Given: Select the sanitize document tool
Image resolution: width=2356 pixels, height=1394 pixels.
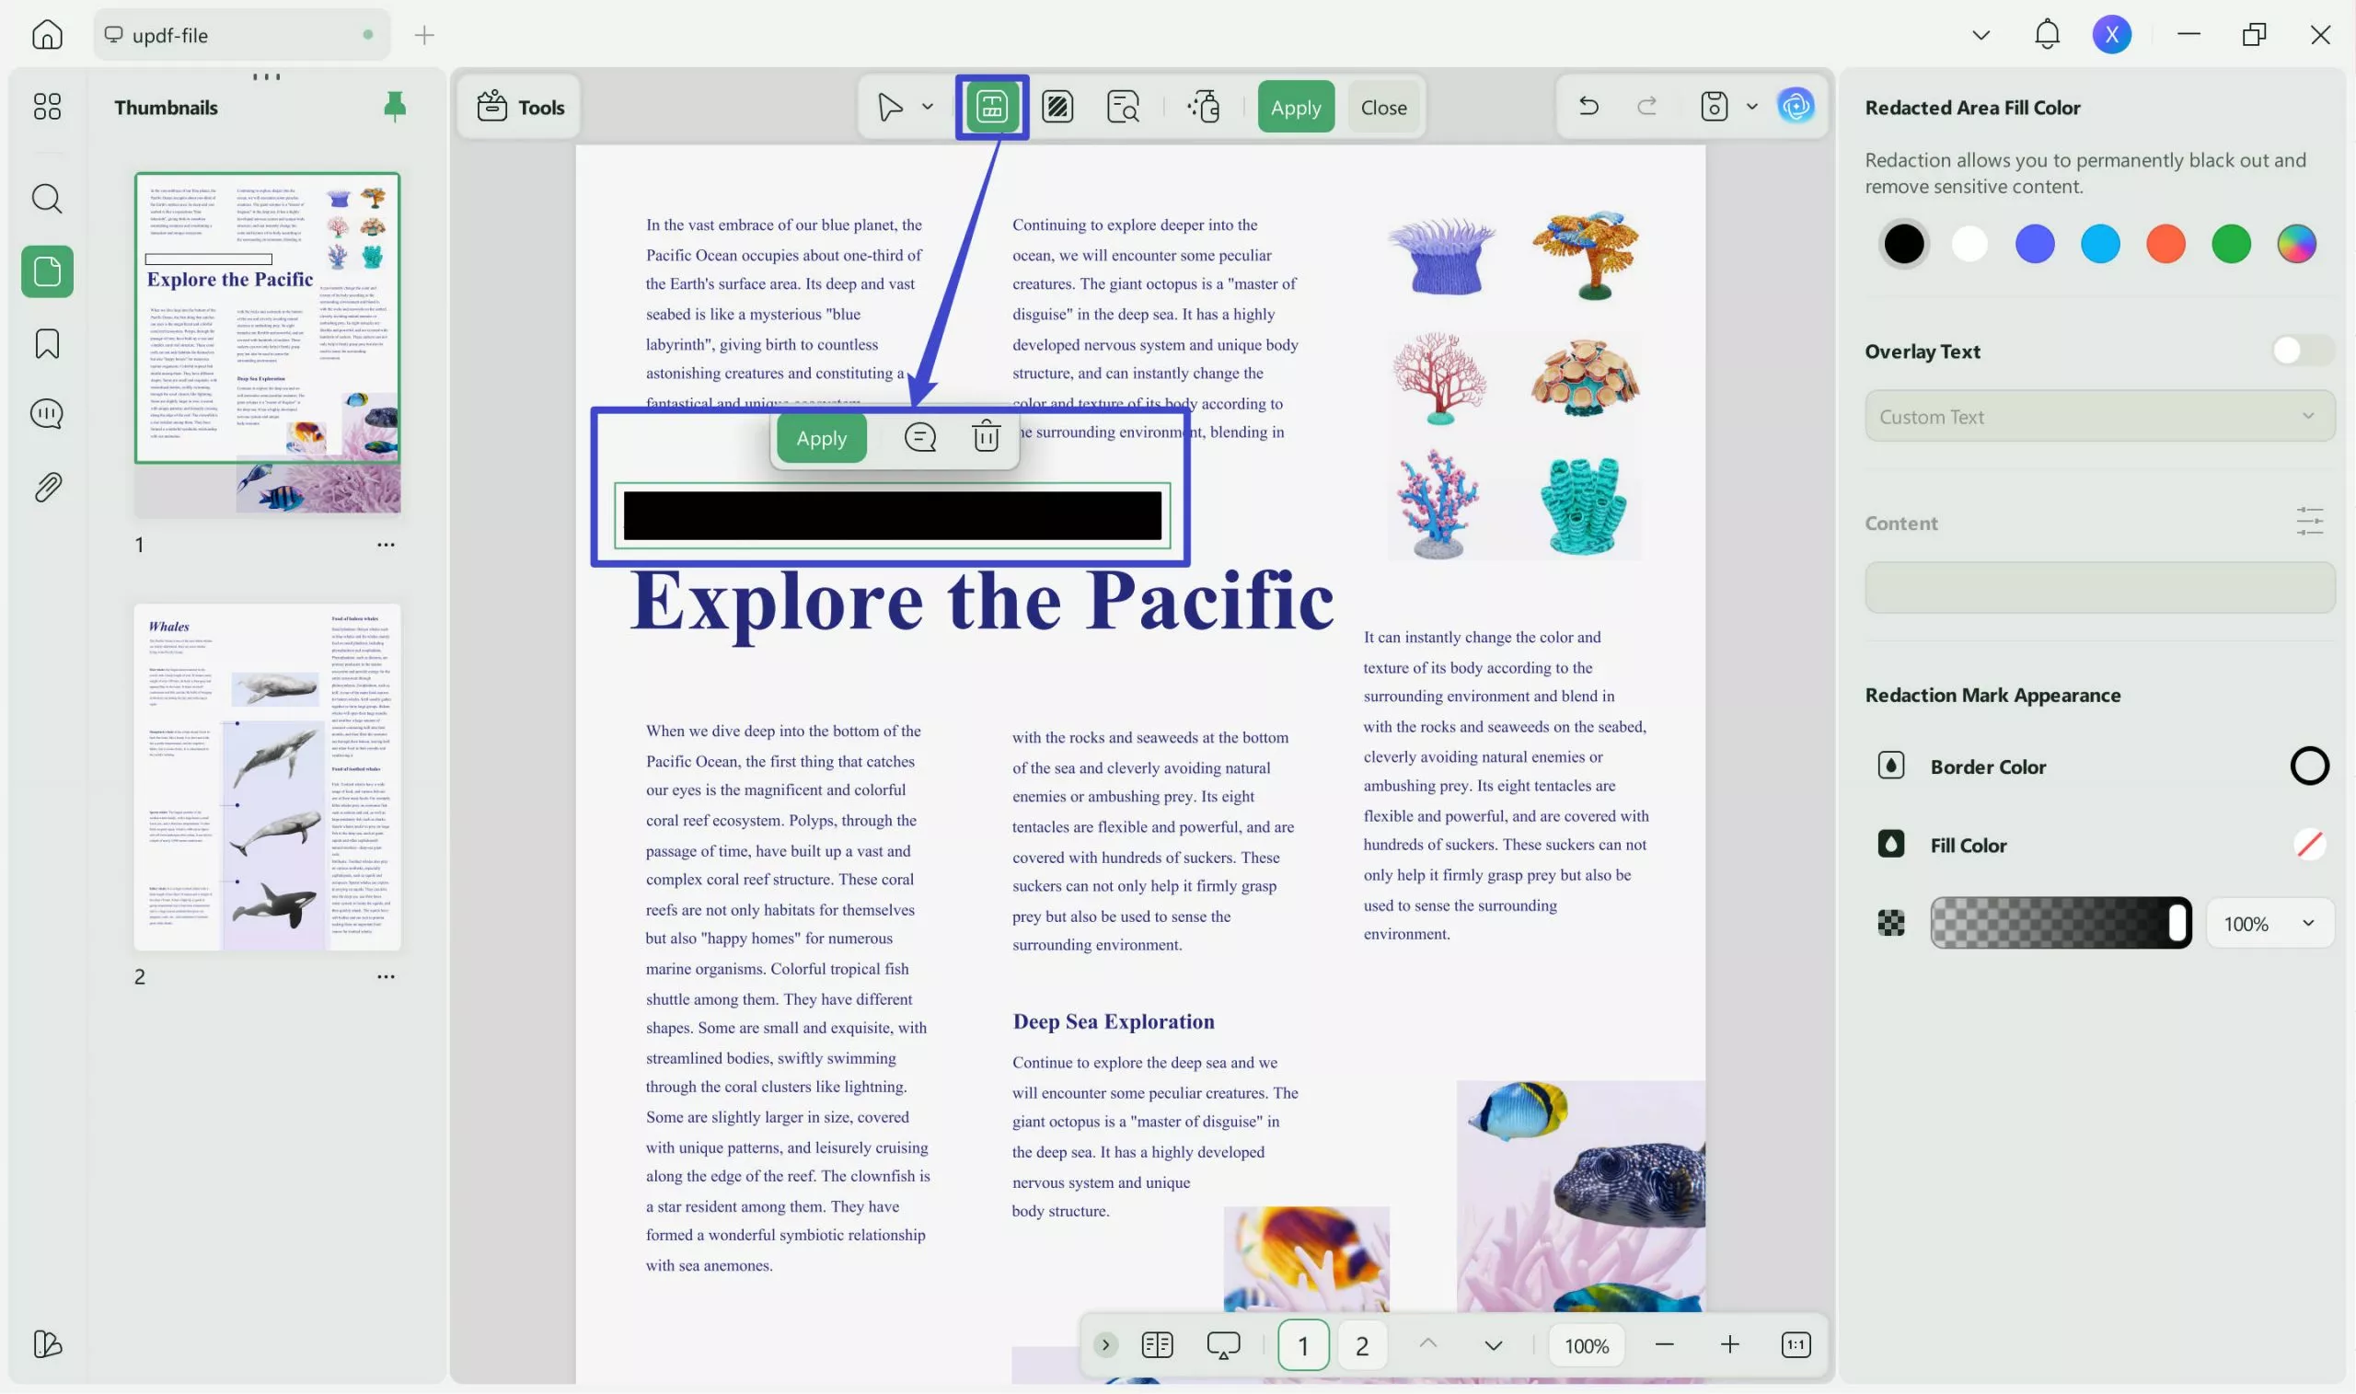Looking at the screenshot, I should point(1204,106).
